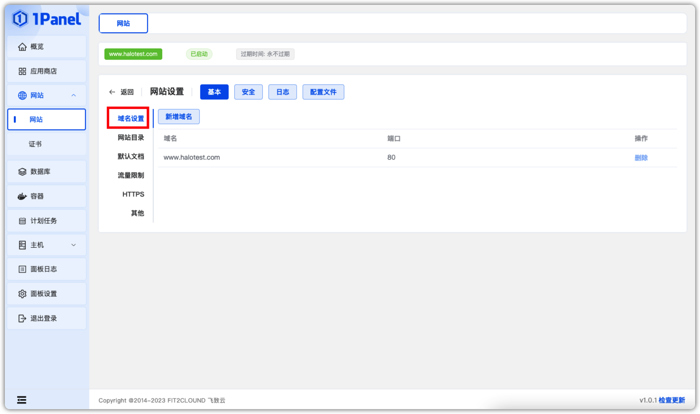
Task: Select HTTPS in settings side menu
Action: click(133, 194)
